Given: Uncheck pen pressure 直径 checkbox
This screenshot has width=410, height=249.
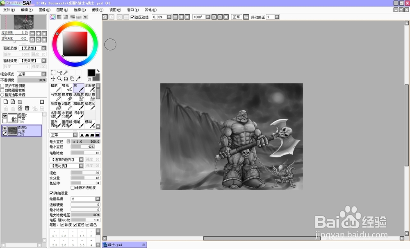Looking at the screenshot, I should (75, 225).
